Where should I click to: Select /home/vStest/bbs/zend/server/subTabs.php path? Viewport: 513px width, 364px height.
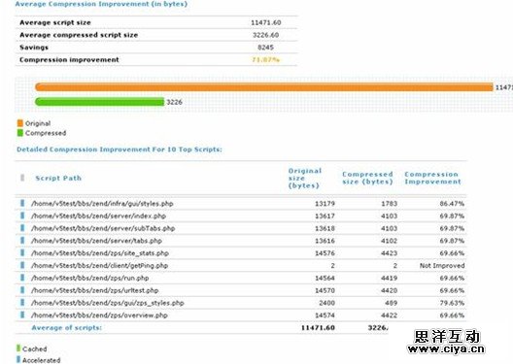103,228
